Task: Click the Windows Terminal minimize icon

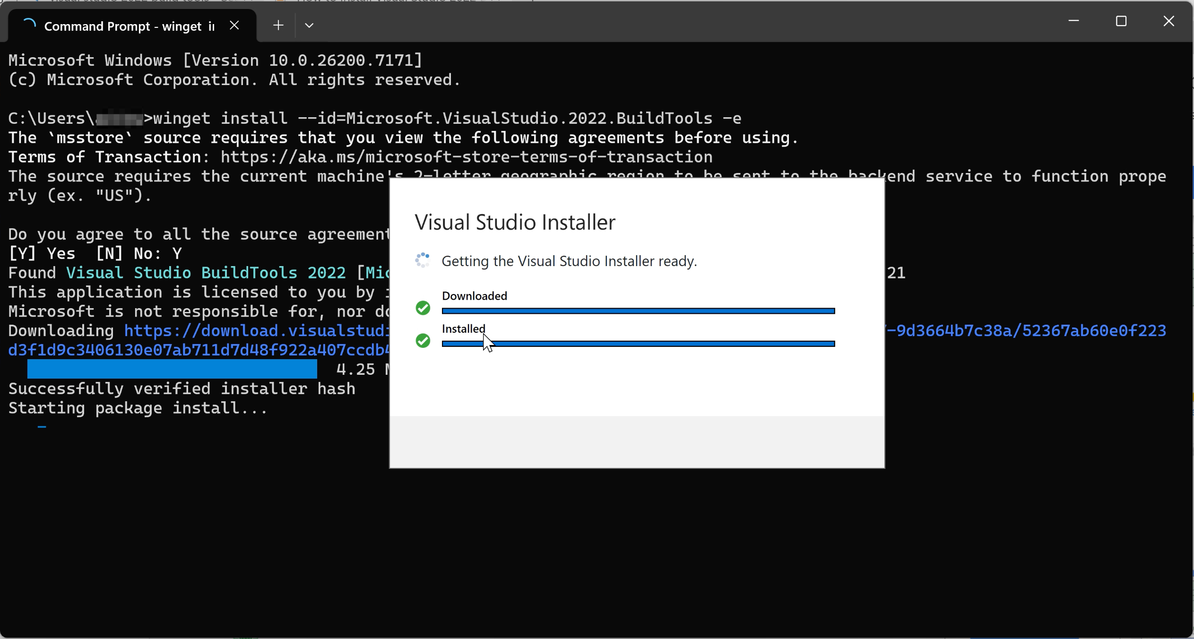Action: pyautogui.click(x=1074, y=21)
